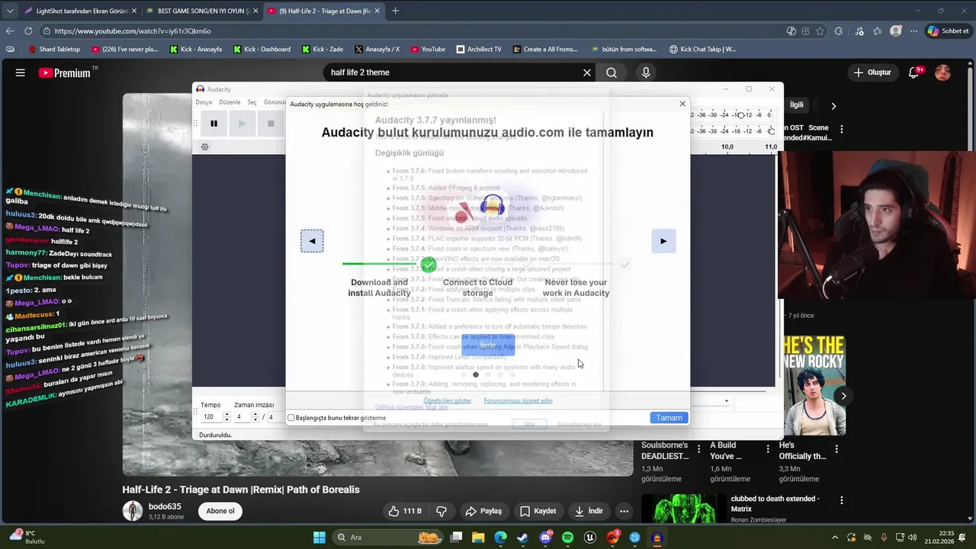
Task: Open Spotify from taskbar
Action: point(567,538)
